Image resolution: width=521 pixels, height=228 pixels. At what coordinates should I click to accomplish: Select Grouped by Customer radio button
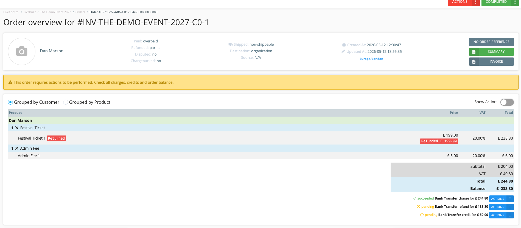click(x=10, y=102)
